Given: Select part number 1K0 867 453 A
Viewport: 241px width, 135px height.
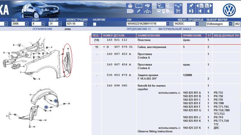Looking at the screenshot, I should 119,54.
